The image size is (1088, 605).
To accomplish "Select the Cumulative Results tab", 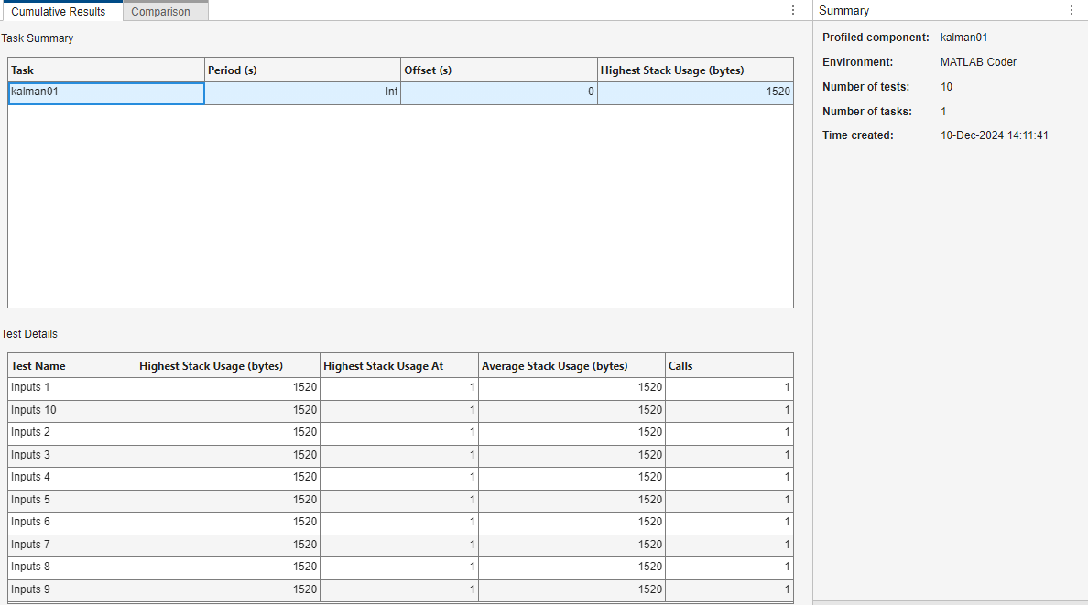I will click(x=59, y=12).
